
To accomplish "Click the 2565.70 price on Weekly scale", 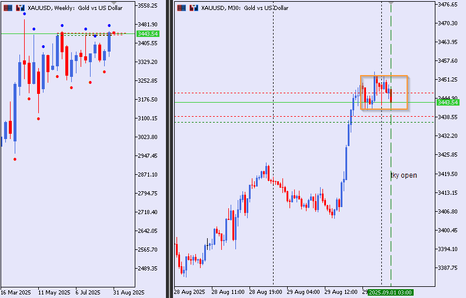I will pos(148,250).
